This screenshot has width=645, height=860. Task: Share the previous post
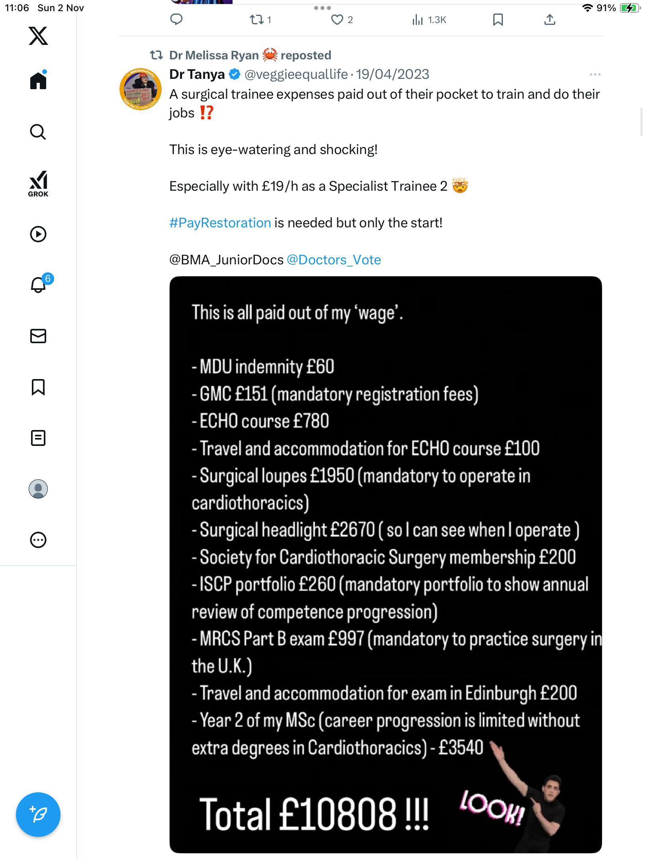coord(549,20)
